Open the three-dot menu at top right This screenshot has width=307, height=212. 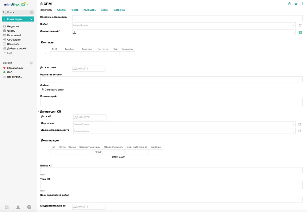(303, 4)
